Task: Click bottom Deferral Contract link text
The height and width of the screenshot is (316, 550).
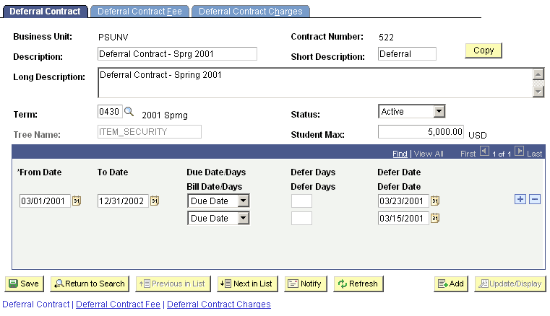Action: click(36, 304)
